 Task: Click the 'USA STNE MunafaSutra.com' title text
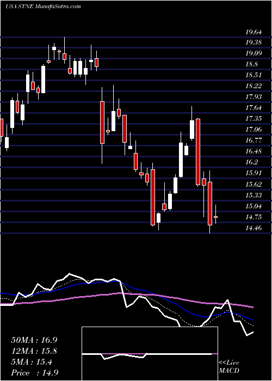pos(43,7)
